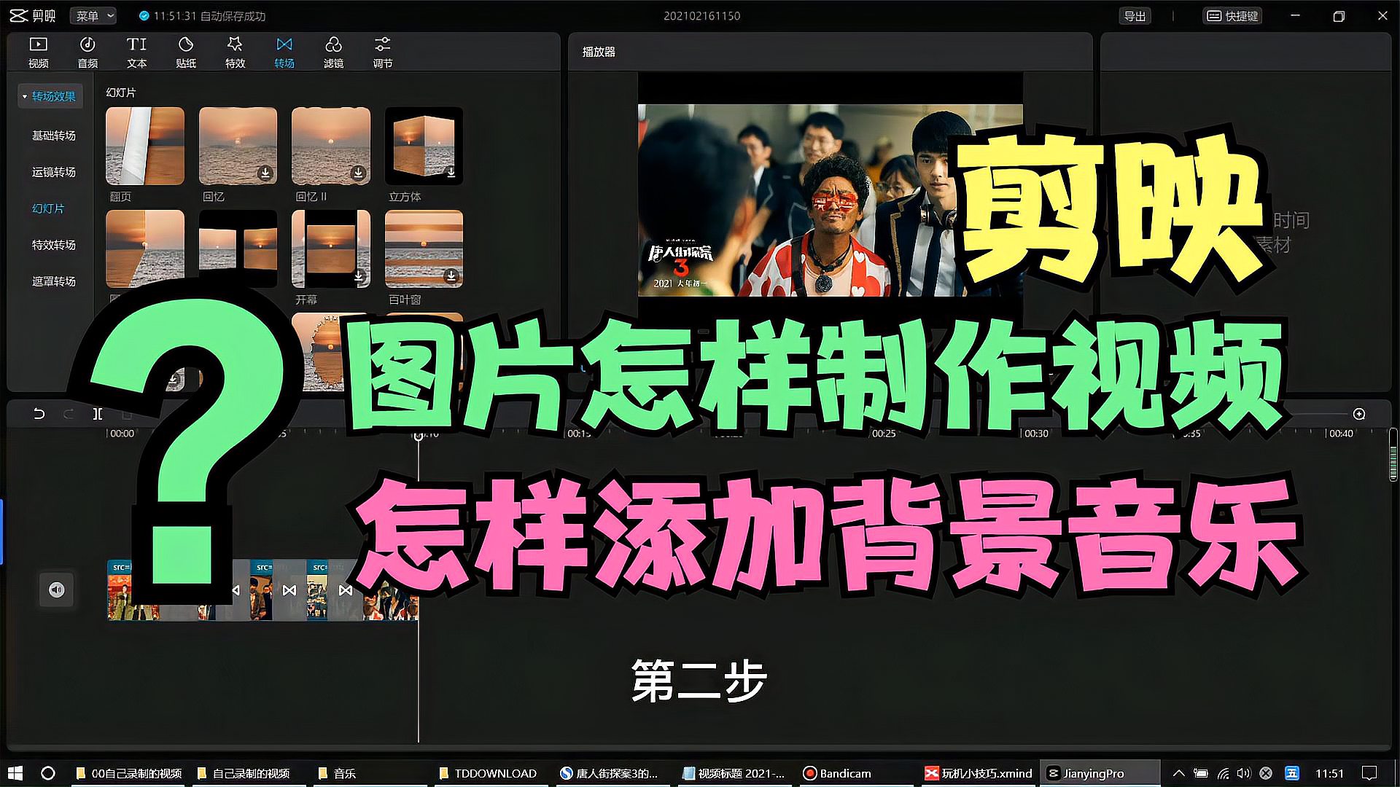This screenshot has width=1400, height=787.
Task: Download the 百叶窗 transition
Action: [x=451, y=276]
